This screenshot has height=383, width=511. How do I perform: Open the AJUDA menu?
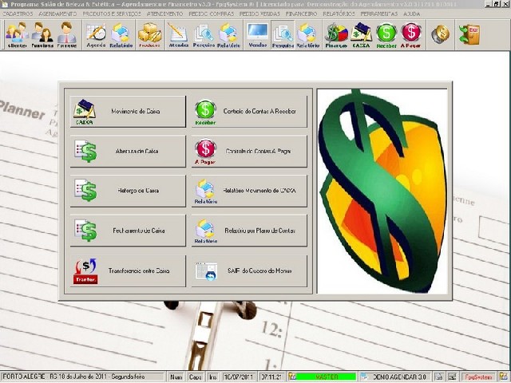point(412,14)
